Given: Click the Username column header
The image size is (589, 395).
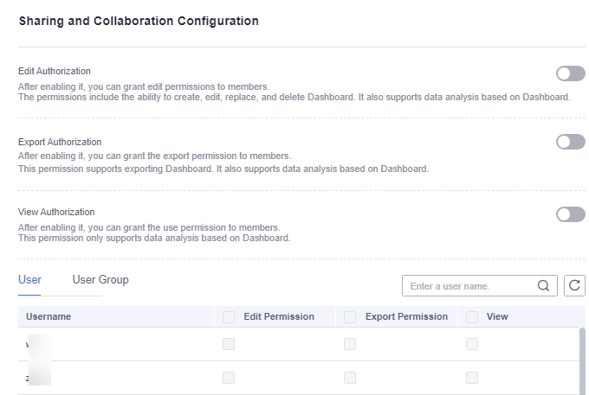Looking at the screenshot, I should (x=49, y=317).
